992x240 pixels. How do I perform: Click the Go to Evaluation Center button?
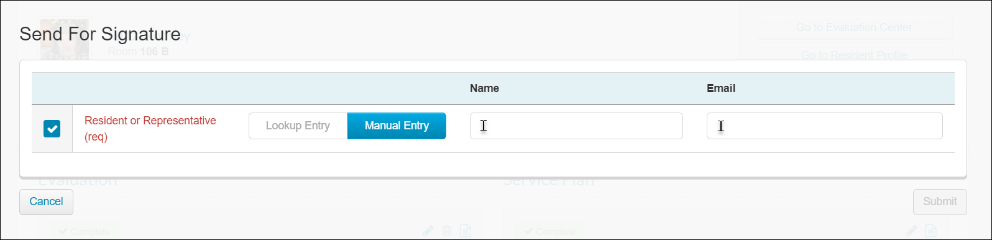[854, 27]
